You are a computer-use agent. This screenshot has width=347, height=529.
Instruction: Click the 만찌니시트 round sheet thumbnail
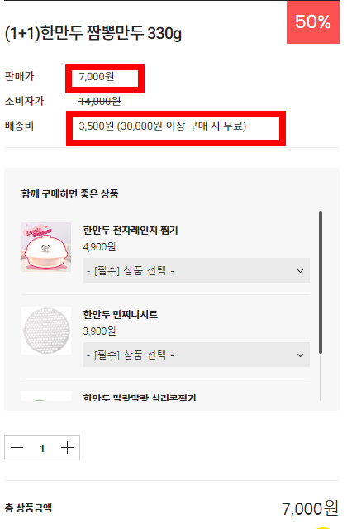tap(46, 331)
